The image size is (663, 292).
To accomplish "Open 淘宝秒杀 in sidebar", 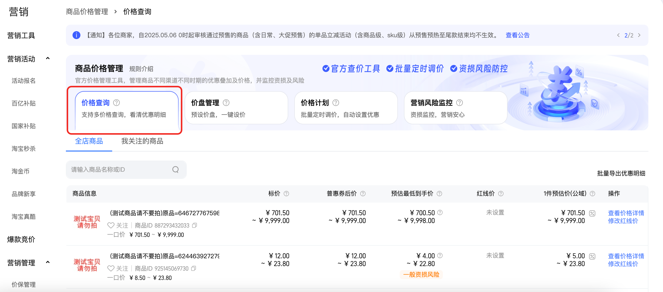I will point(23,149).
